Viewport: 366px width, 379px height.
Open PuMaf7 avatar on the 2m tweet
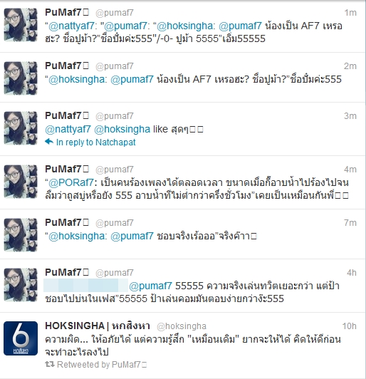(21, 78)
